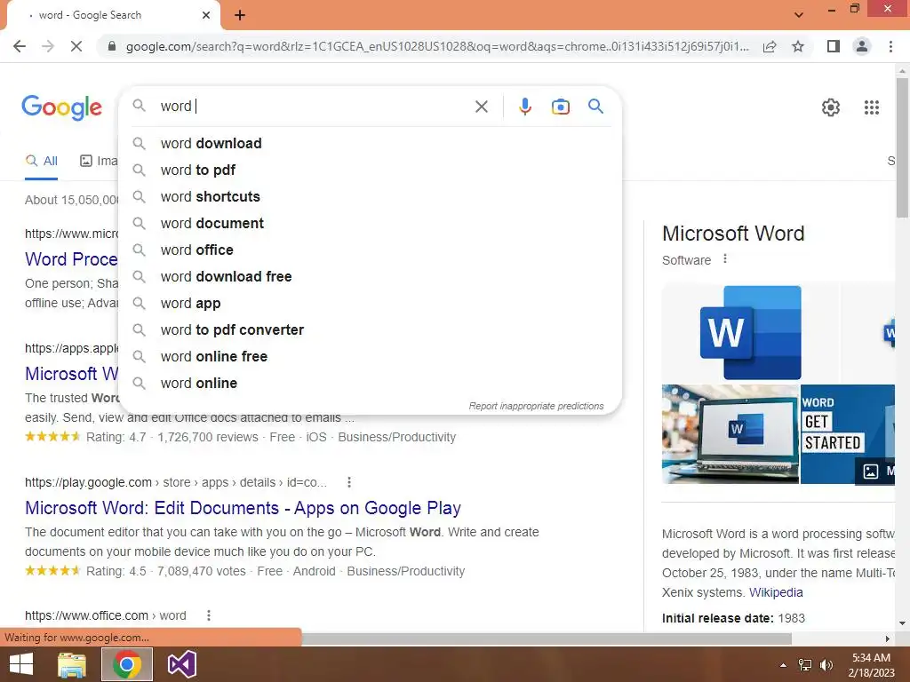Viewport: 910px width, 682px height.
Task: Close the word - Google Search tab
Action: [x=206, y=15]
